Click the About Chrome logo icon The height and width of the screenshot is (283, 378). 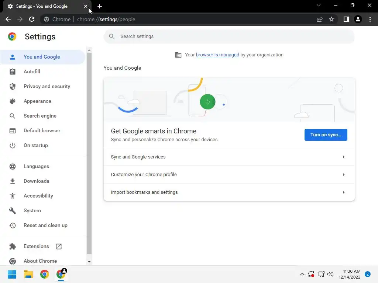13,261
